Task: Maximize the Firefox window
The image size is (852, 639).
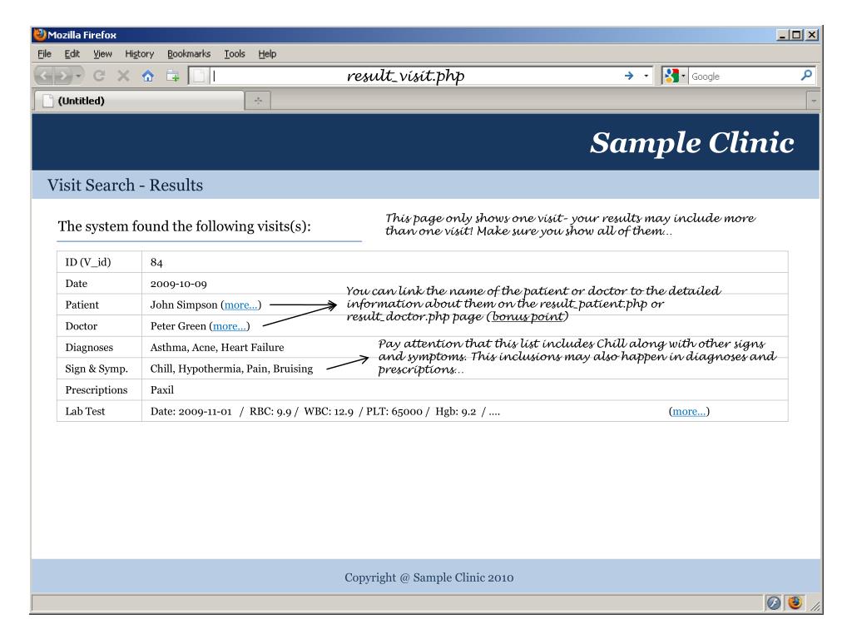Action: pyautogui.click(x=796, y=35)
